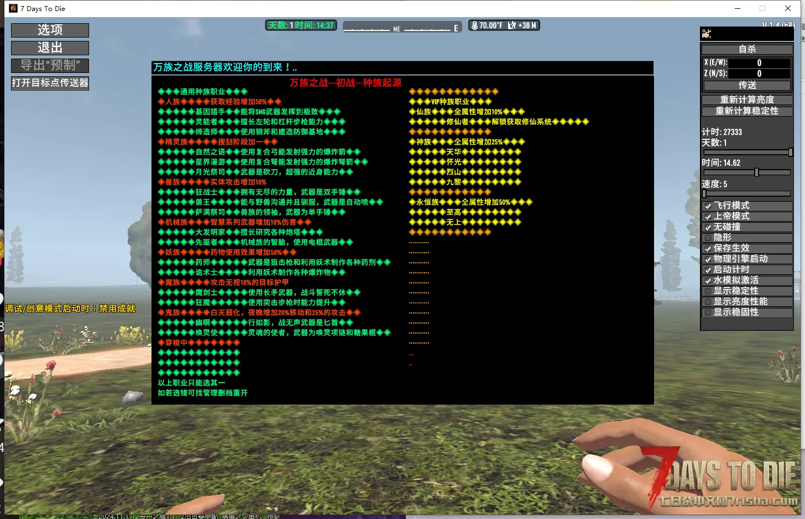Open the 选项 options menu
The image size is (805, 519).
coord(50,30)
